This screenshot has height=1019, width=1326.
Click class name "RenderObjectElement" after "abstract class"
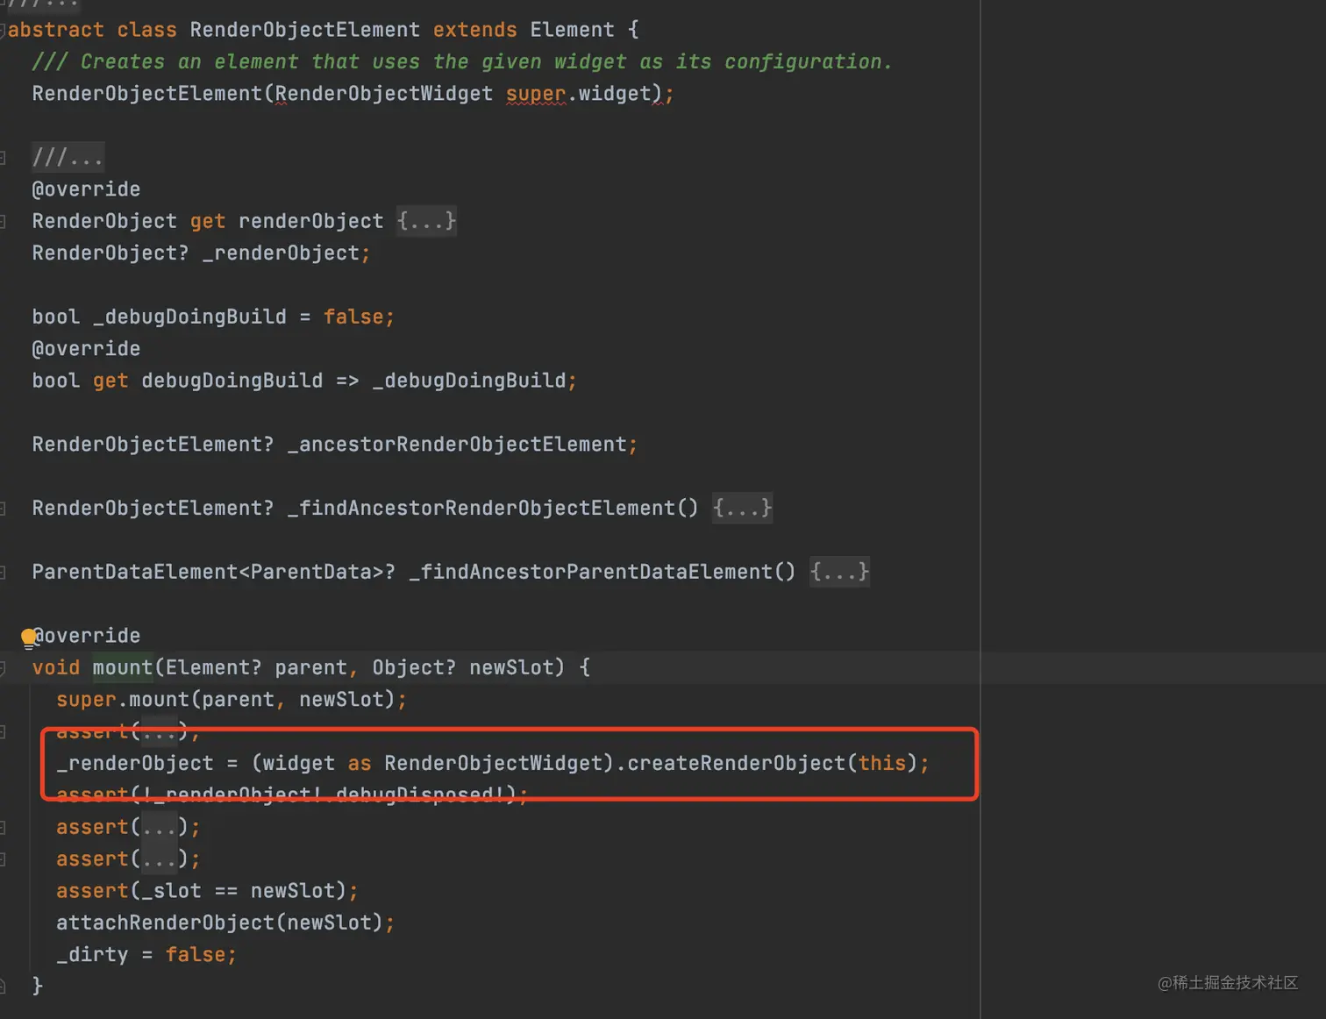(x=305, y=30)
